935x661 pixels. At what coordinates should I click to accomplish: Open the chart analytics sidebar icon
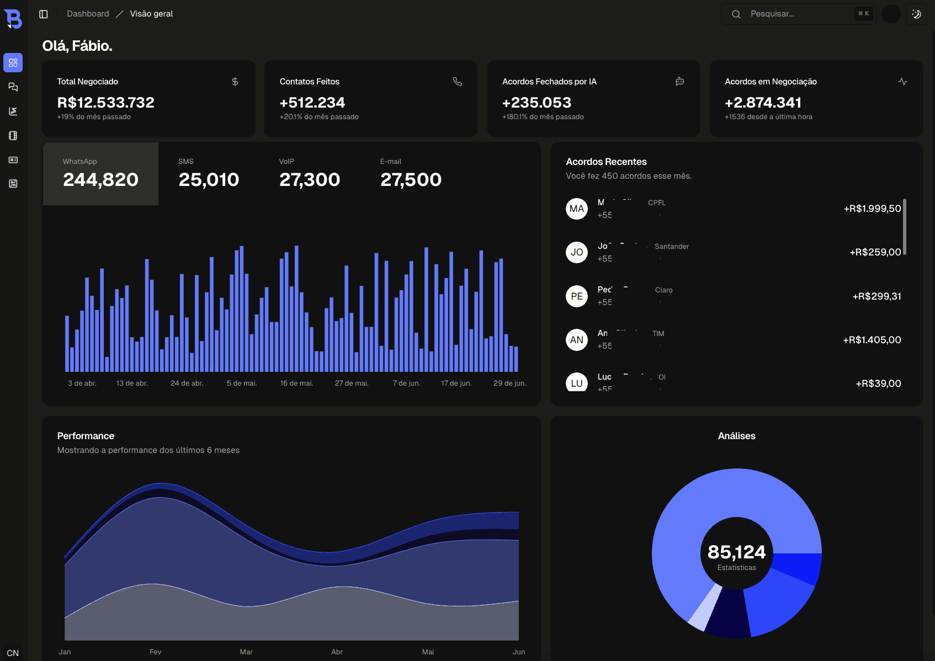coord(13,111)
